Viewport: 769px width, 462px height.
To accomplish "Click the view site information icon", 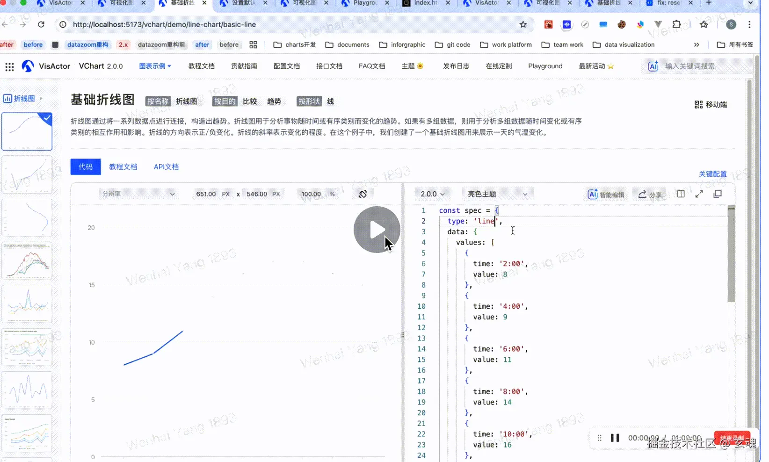I will (63, 24).
